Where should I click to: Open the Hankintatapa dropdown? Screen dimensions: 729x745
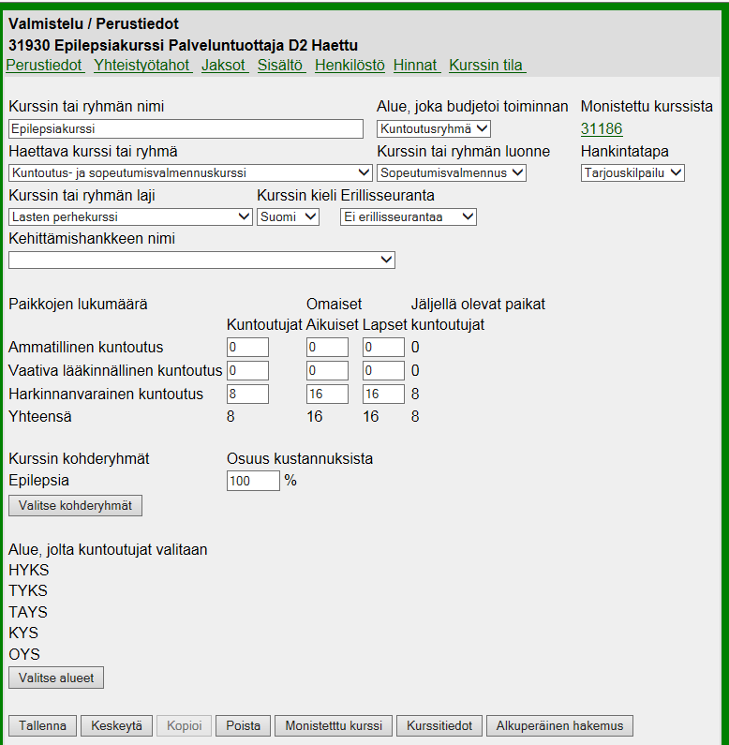tap(632, 173)
